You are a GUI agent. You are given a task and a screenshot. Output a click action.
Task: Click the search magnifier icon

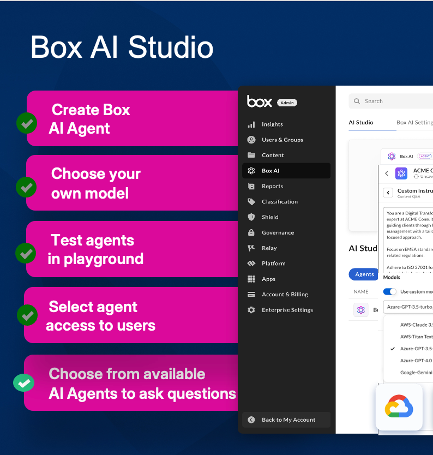click(x=357, y=101)
